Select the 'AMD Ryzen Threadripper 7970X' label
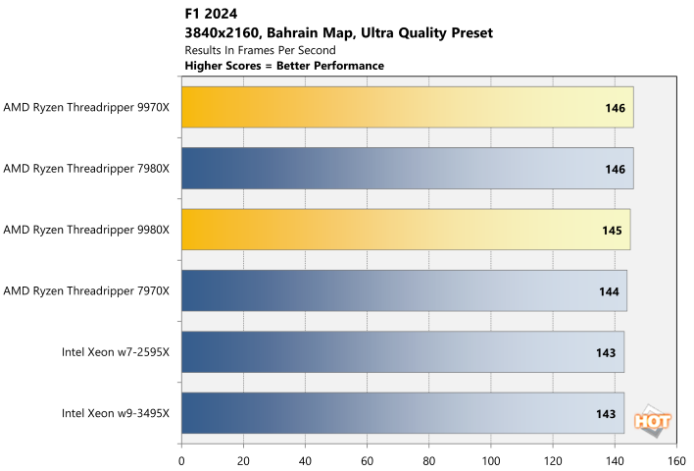The image size is (694, 471). pos(86,290)
